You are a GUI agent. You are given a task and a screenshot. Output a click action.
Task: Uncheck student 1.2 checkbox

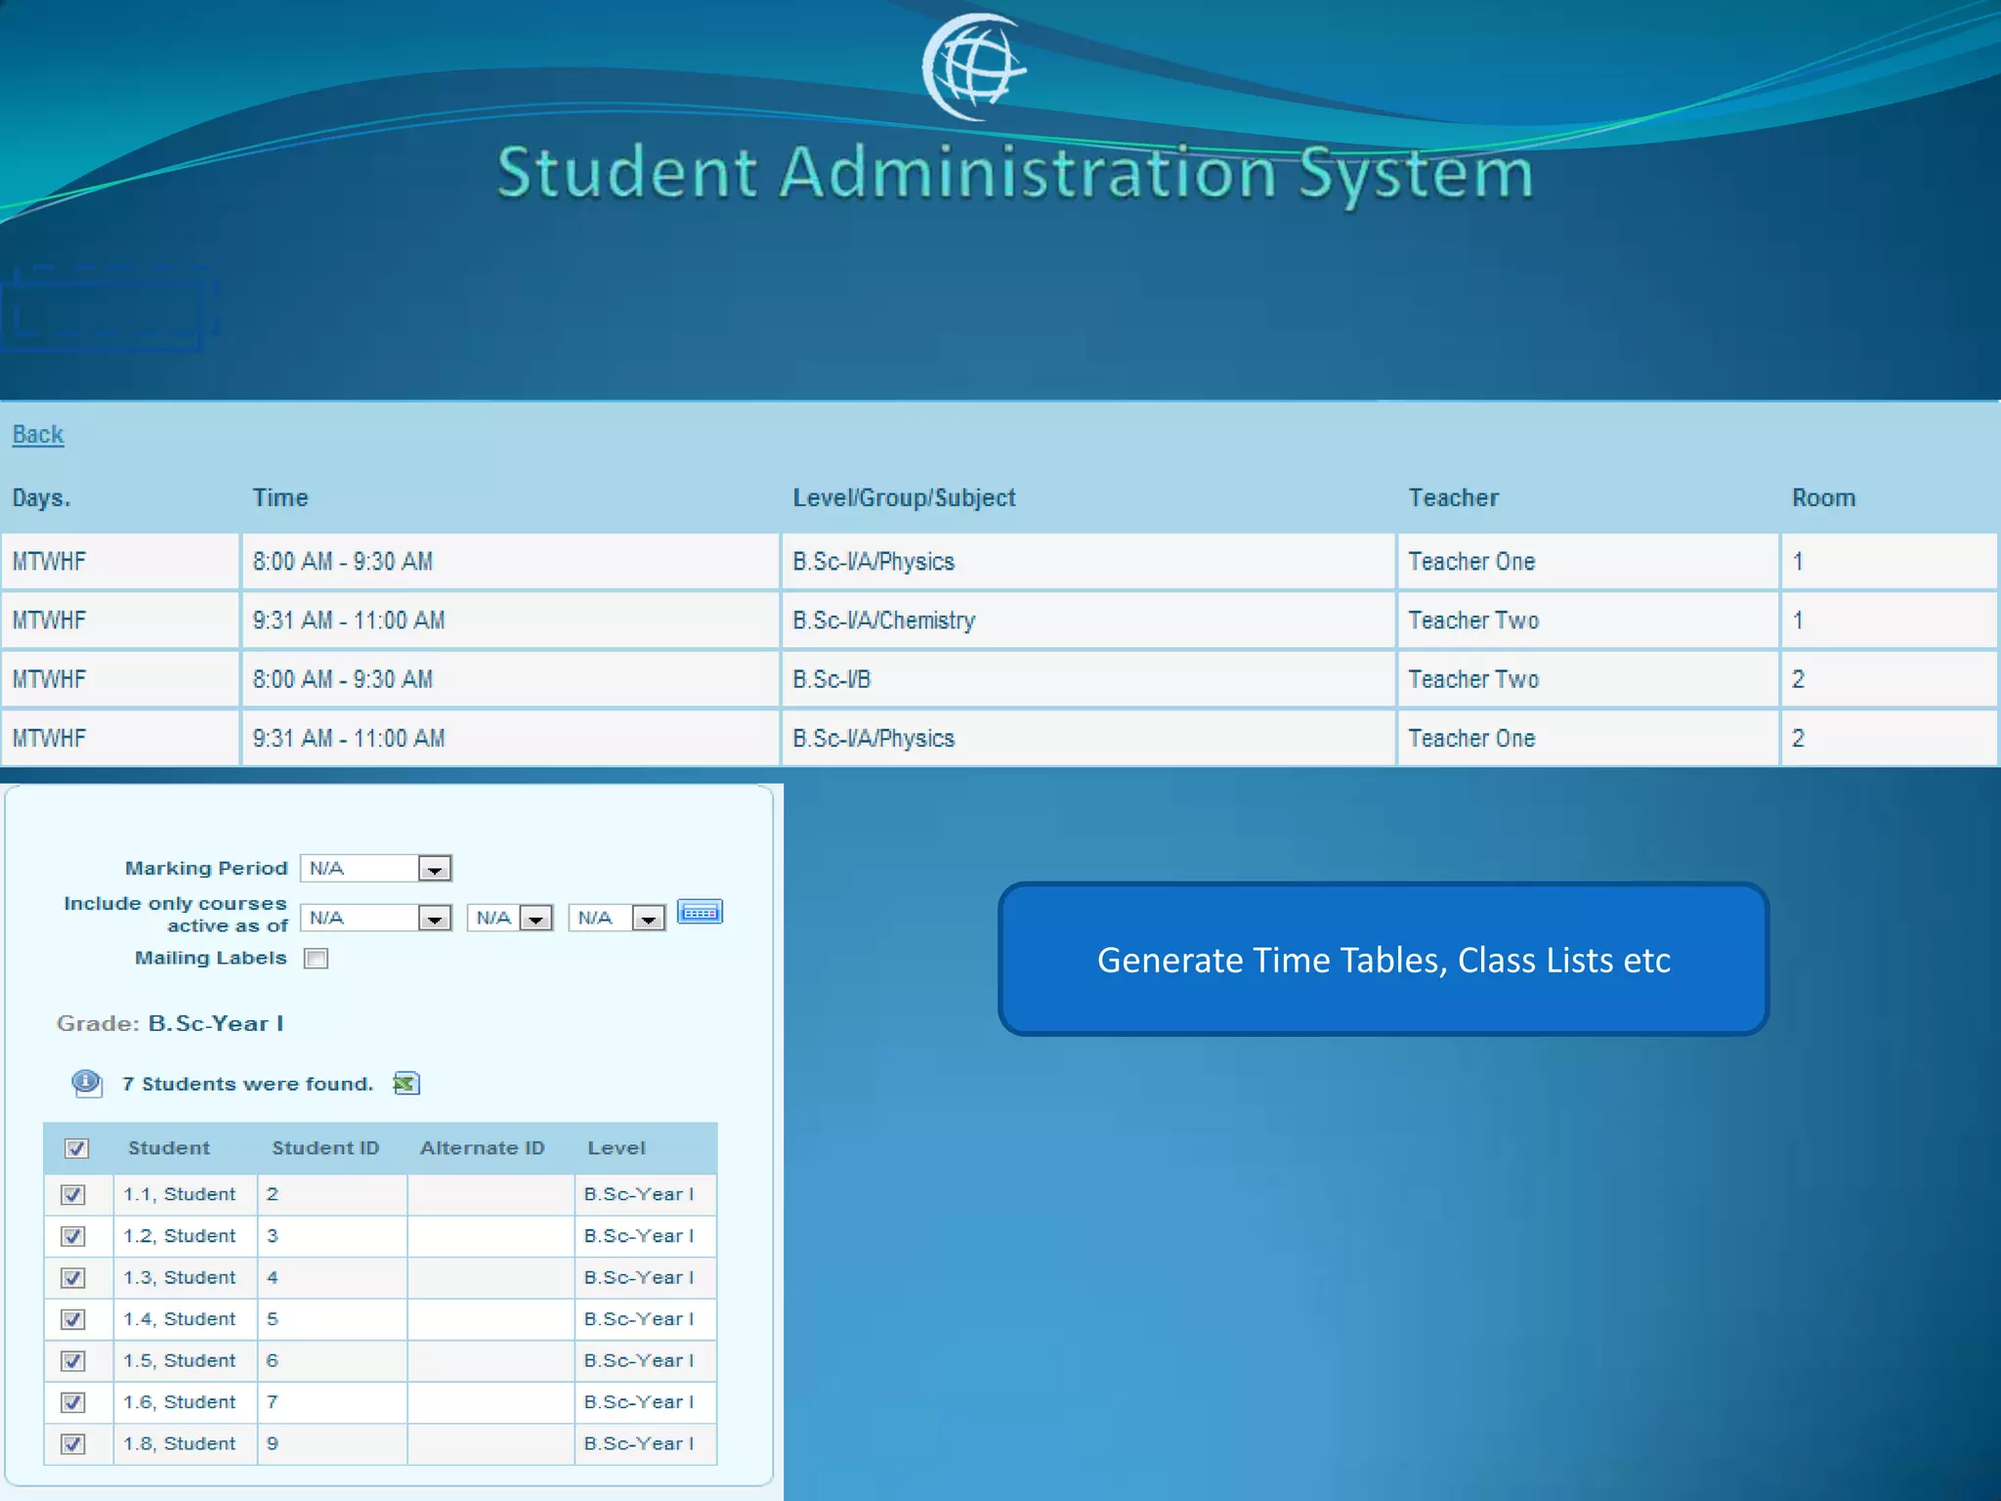coord(73,1236)
